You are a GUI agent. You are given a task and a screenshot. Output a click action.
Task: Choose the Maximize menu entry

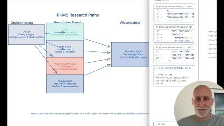tap(212, 53)
